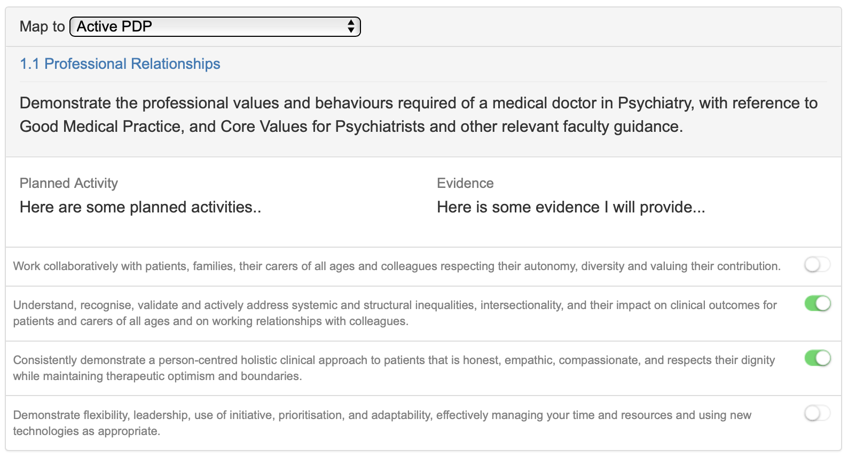
Task: Click 'Here are some planned activities..' text
Action: pyautogui.click(x=140, y=207)
